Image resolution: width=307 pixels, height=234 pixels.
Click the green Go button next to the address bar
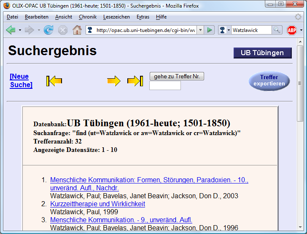(x=209, y=30)
